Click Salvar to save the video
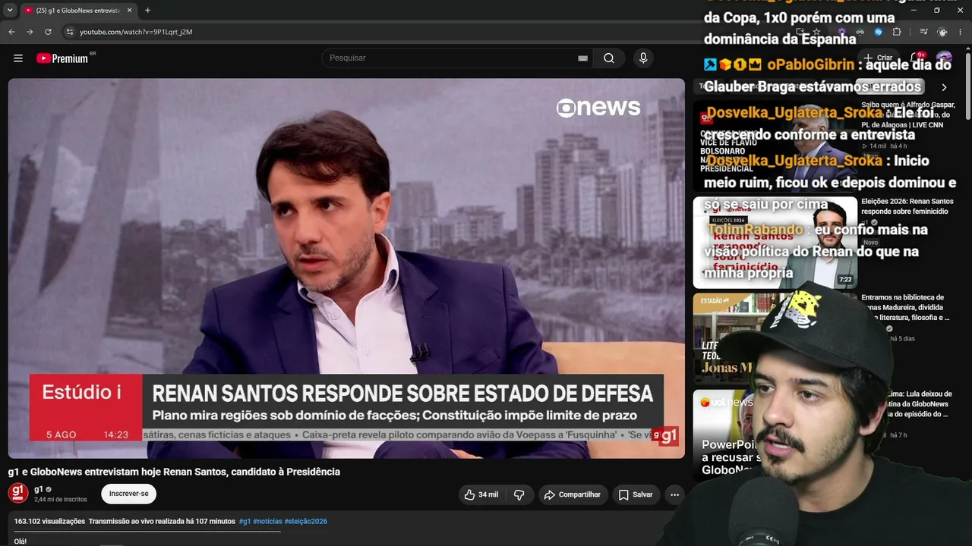The height and width of the screenshot is (546, 972). (636, 494)
